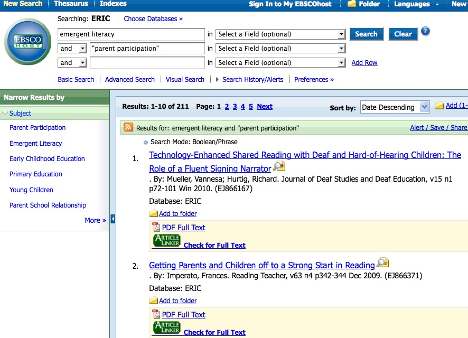Click the Article Linker logo in result 1
This screenshot has height=338, width=468.
[167, 240]
